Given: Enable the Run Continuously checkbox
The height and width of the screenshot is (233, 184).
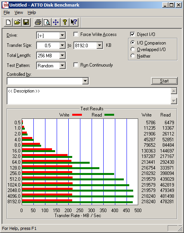Looking at the screenshot, I should [x=76, y=65].
